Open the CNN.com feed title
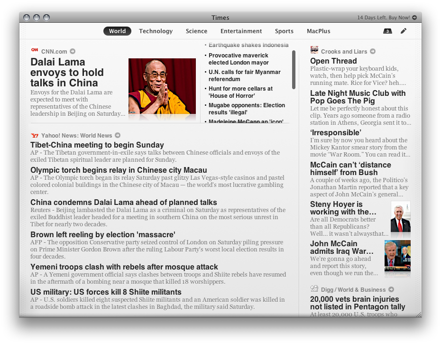 coord(54,52)
